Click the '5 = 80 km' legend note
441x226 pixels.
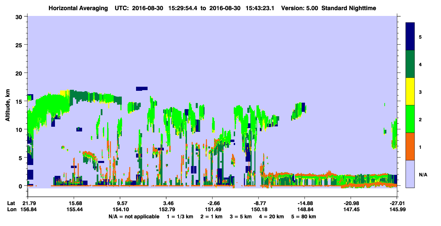(x=304, y=217)
